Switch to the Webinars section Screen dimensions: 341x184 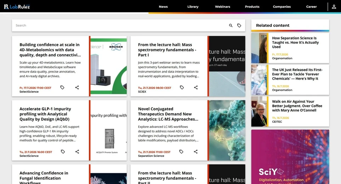click(x=222, y=7)
